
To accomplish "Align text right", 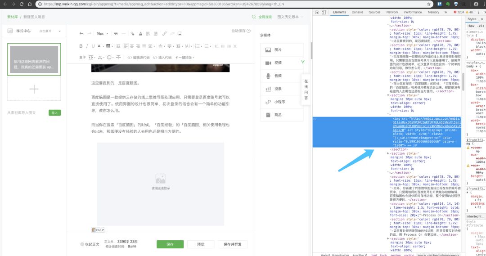I will (x=138, y=46).
